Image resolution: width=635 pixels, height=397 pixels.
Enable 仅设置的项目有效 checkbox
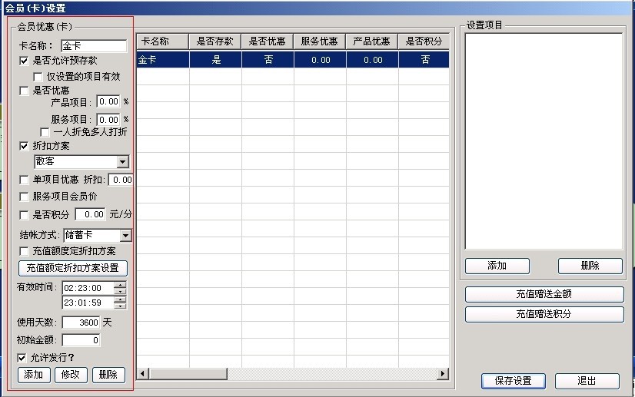38,77
